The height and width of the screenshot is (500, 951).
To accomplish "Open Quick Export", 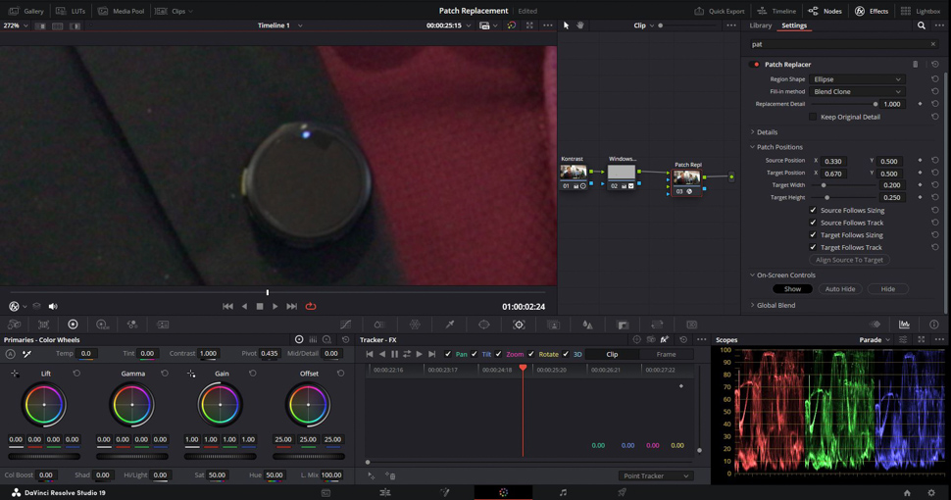I will click(720, 11).
